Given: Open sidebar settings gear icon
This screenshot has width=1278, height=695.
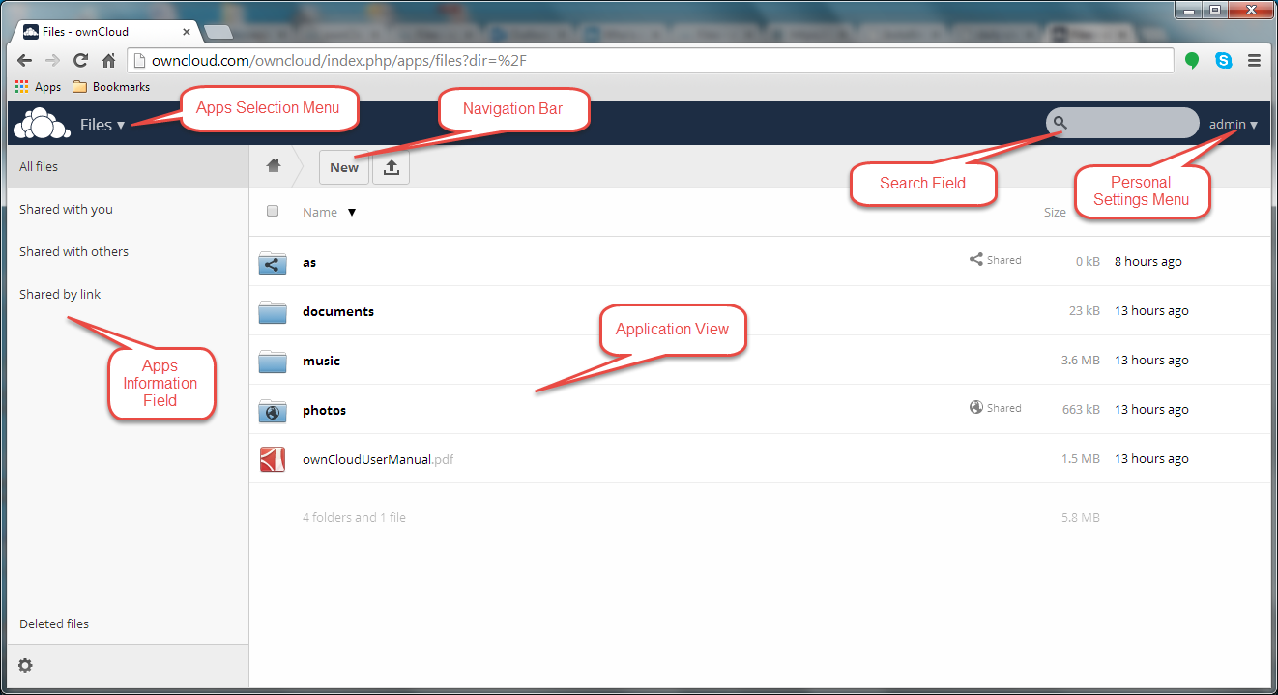Looking at the screenshot, I should click(25, 665).
